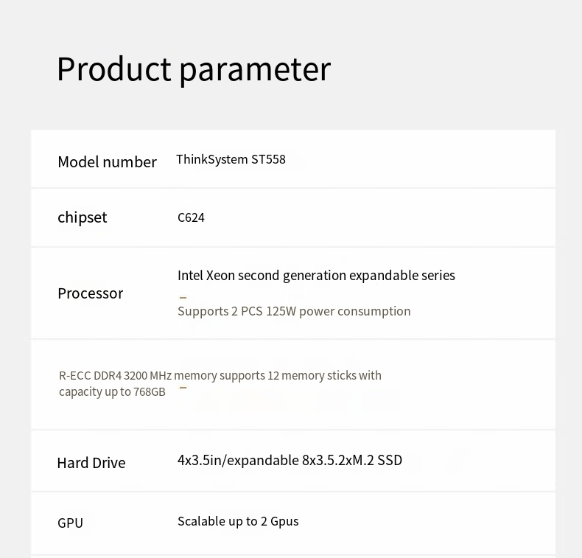582x558 pixels.
Task: Click expandable series text in Processor row
Action: [402, 276]
